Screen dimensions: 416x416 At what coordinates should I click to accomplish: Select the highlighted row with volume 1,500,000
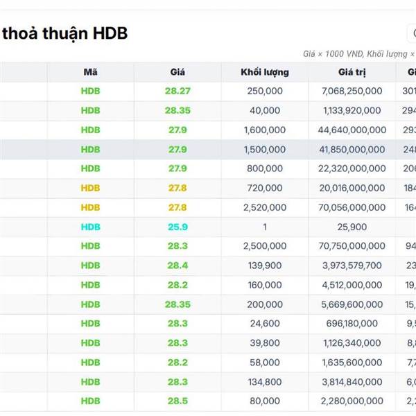coord(265,149)
